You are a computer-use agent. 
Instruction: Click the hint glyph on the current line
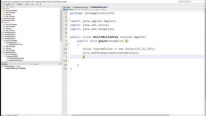pos(67,57)
